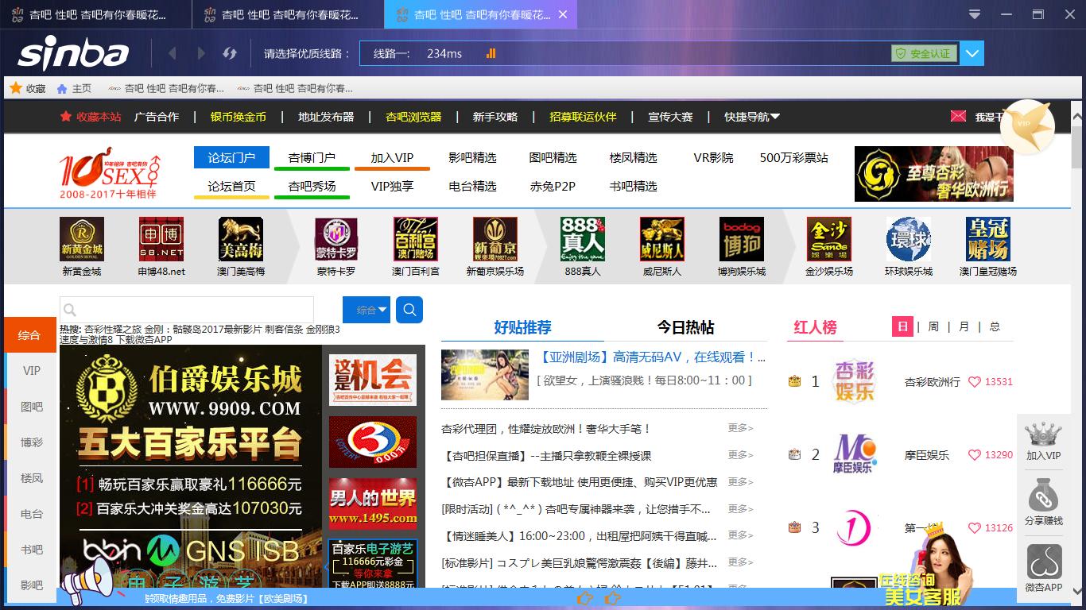Click 更多> beside 杏彩代理团 post
Viewport: 1086px width, 610px height.
pyautogui.click(x=740, y=428)
